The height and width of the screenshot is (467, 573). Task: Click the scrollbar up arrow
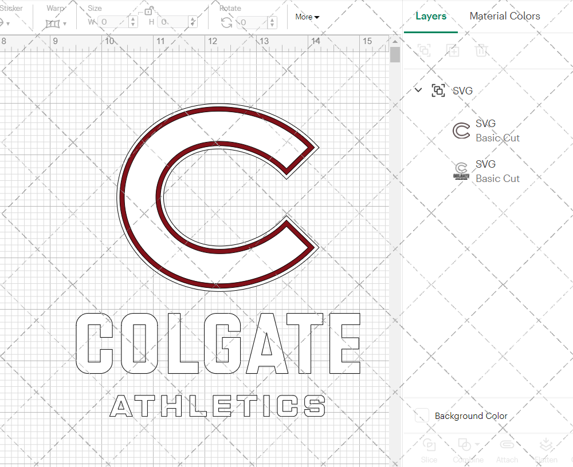pyautogui.click(x=395, y=41)
